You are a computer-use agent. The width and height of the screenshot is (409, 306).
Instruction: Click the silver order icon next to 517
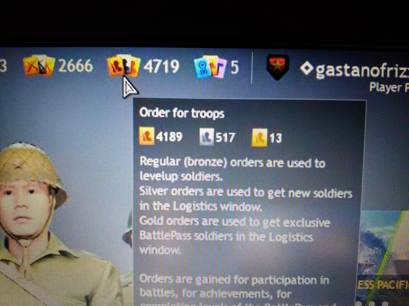pos(207,137)
